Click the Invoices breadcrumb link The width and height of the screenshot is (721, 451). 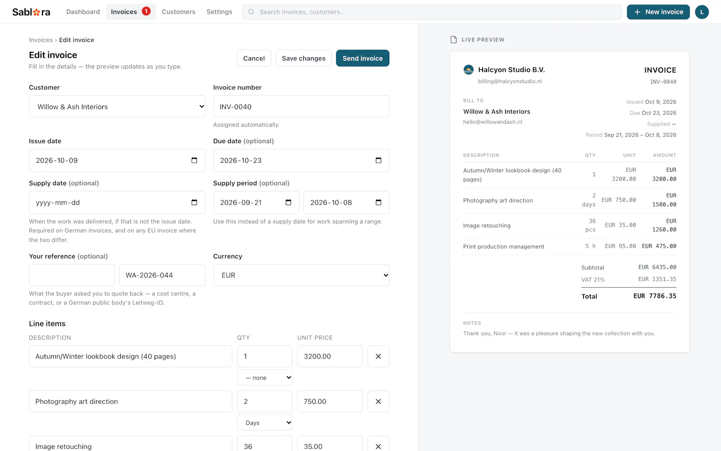(41, 40)
